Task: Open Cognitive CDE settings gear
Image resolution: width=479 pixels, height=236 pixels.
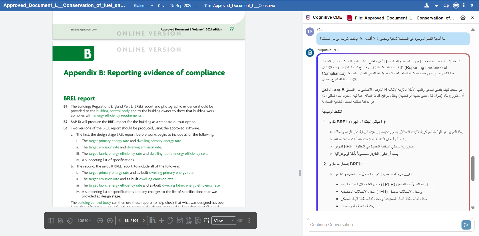Action: pyautogui.click(x=463, y=18)
